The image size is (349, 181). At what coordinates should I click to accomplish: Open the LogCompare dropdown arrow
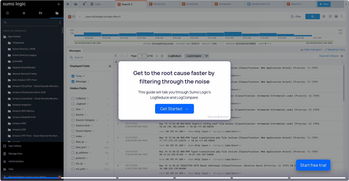pyautogui.click(x=206, y=56)
